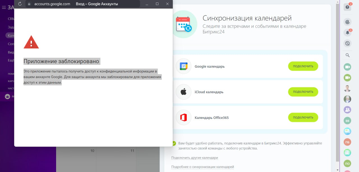Open CRM in the Bitrix24 left menu

(x=11, y=19)
